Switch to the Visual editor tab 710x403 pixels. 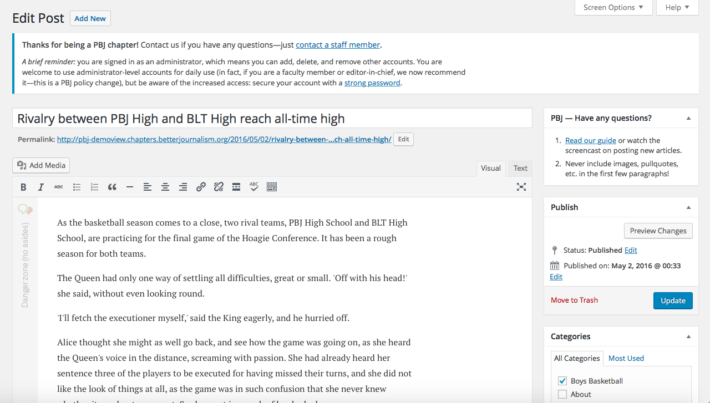pos(491,169)
